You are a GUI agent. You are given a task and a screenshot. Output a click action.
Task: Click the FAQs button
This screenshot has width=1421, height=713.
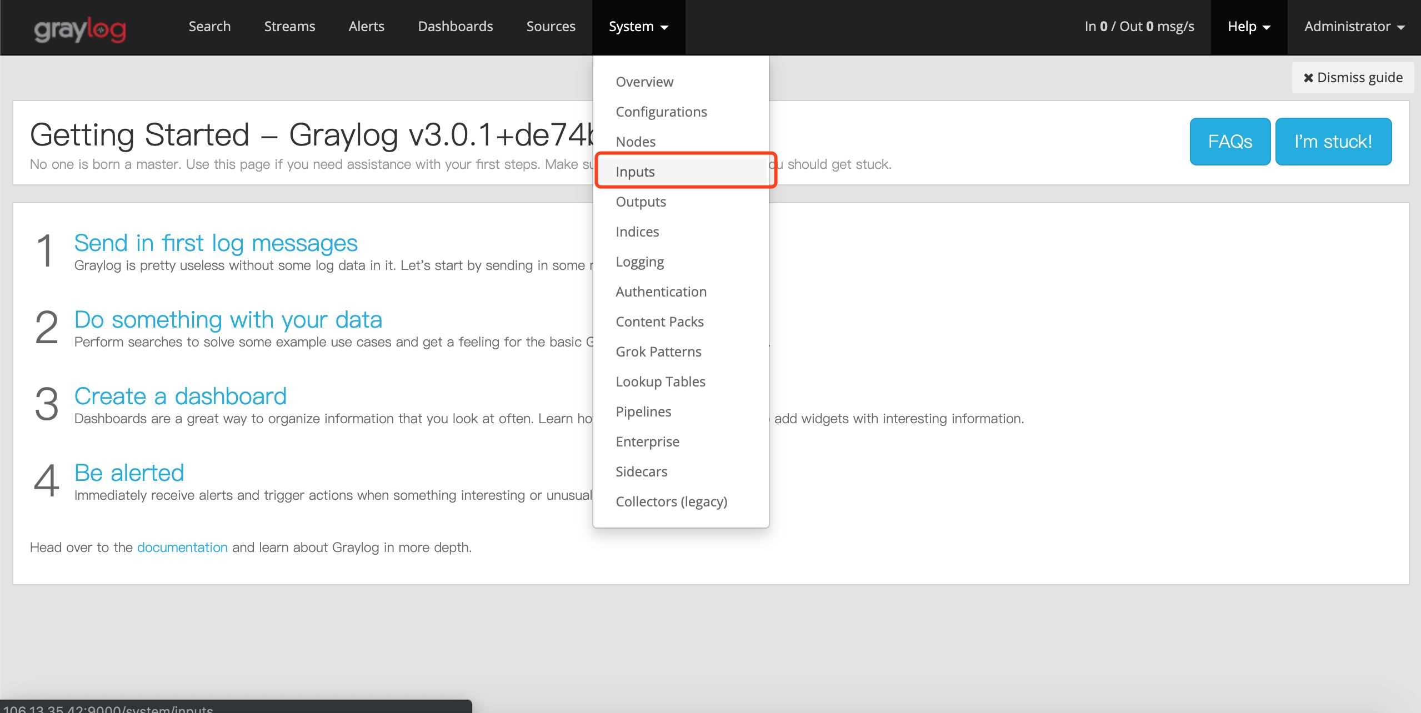(1229, 142)
